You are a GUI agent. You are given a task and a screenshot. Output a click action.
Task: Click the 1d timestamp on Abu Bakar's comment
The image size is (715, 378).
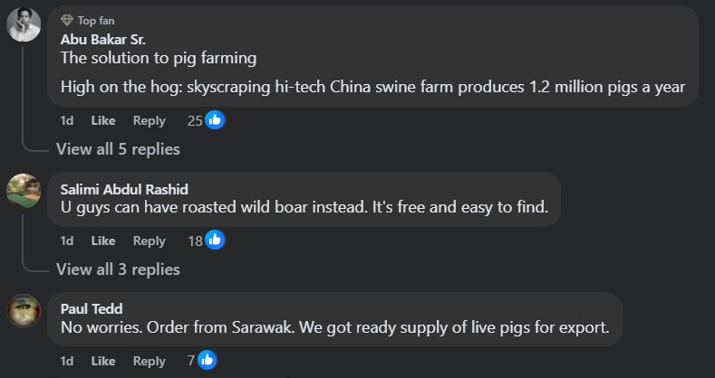tap(67, 120)
